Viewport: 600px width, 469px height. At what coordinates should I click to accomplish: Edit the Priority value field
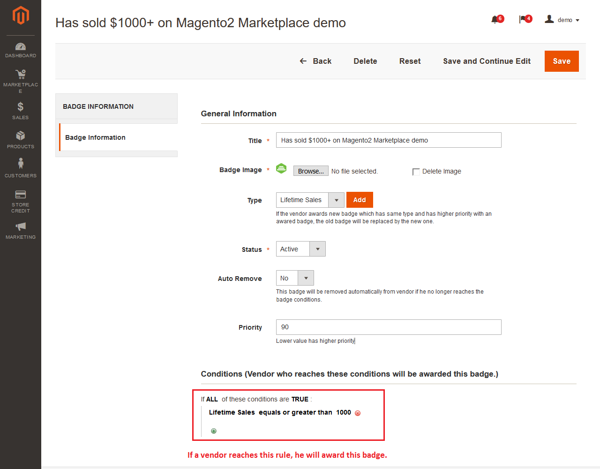(389, 327)
